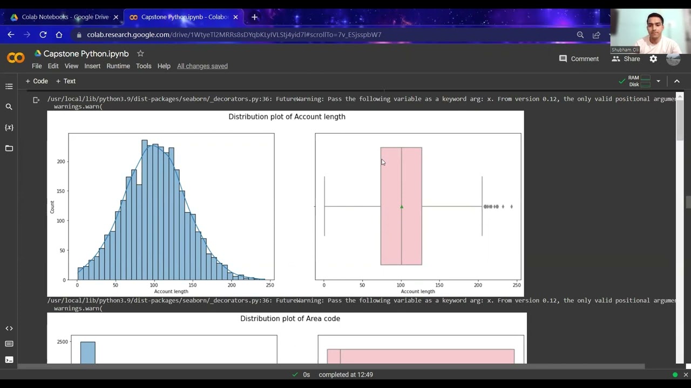Open the Comment button
Viewport: 691px width, 388px height.
click(579, 59)
